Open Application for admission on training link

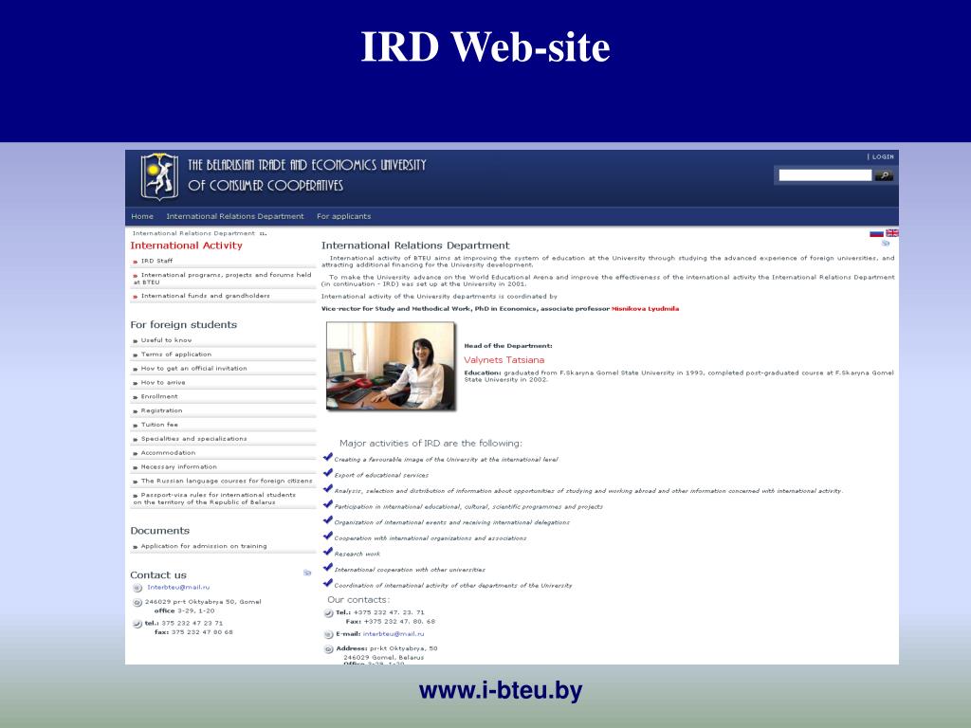(204, 546)
